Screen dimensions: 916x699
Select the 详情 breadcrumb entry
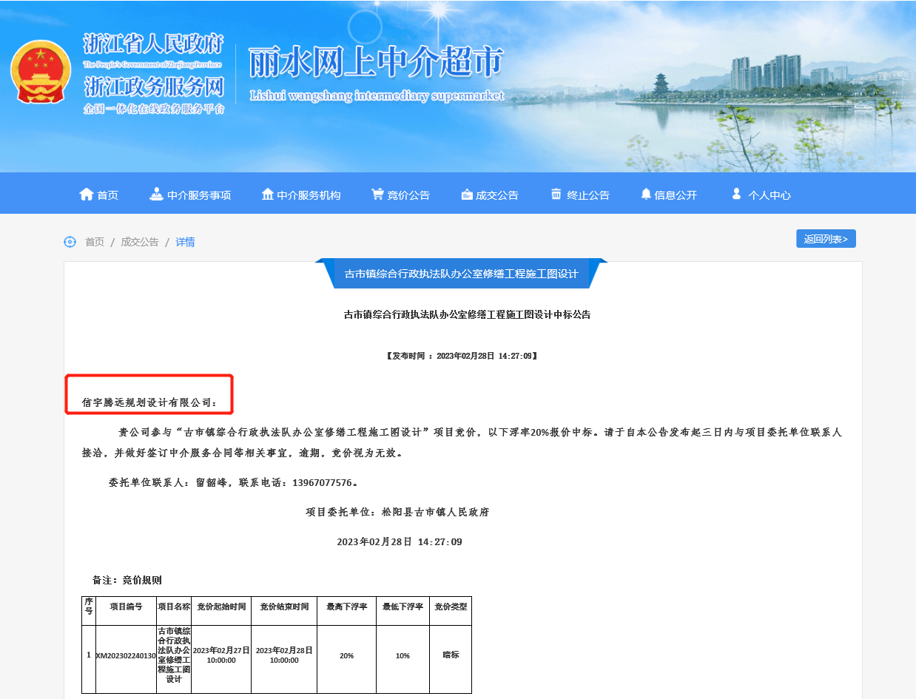[x=185, y=242]
